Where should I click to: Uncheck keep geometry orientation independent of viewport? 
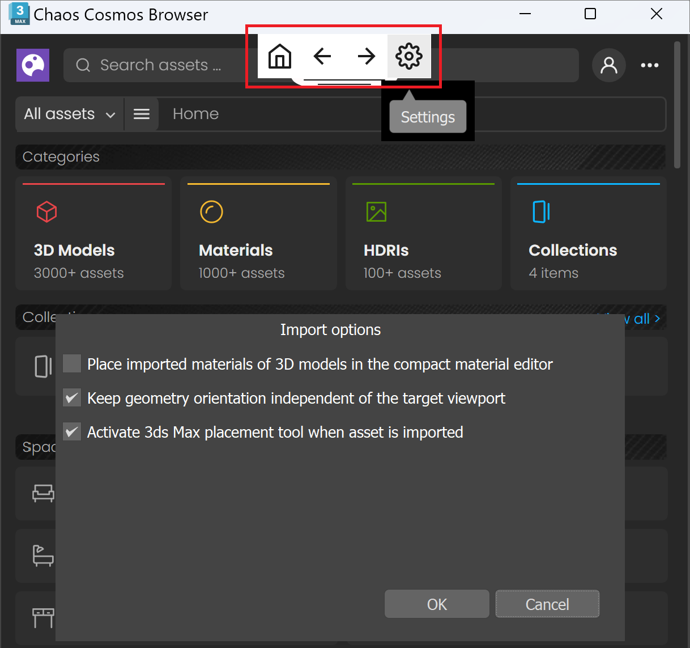click(71, 397)
